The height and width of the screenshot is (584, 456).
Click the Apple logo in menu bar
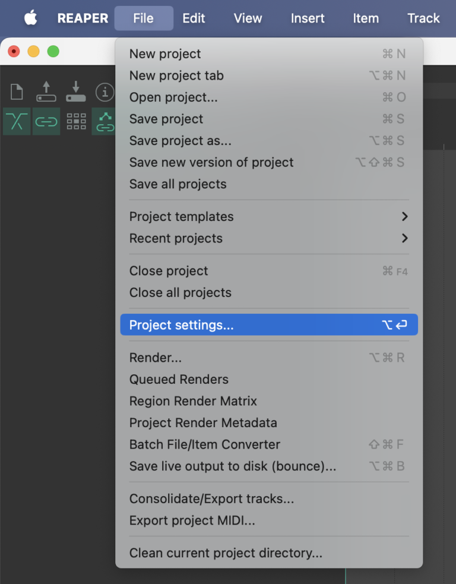coord(30,18)
